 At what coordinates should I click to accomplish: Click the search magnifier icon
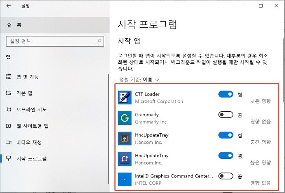[x=99, y=41]
